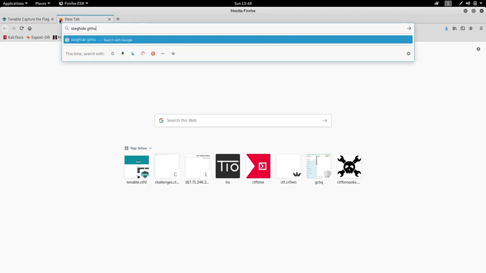
Task: Open the battery status indicator
Action: point(475,3)
